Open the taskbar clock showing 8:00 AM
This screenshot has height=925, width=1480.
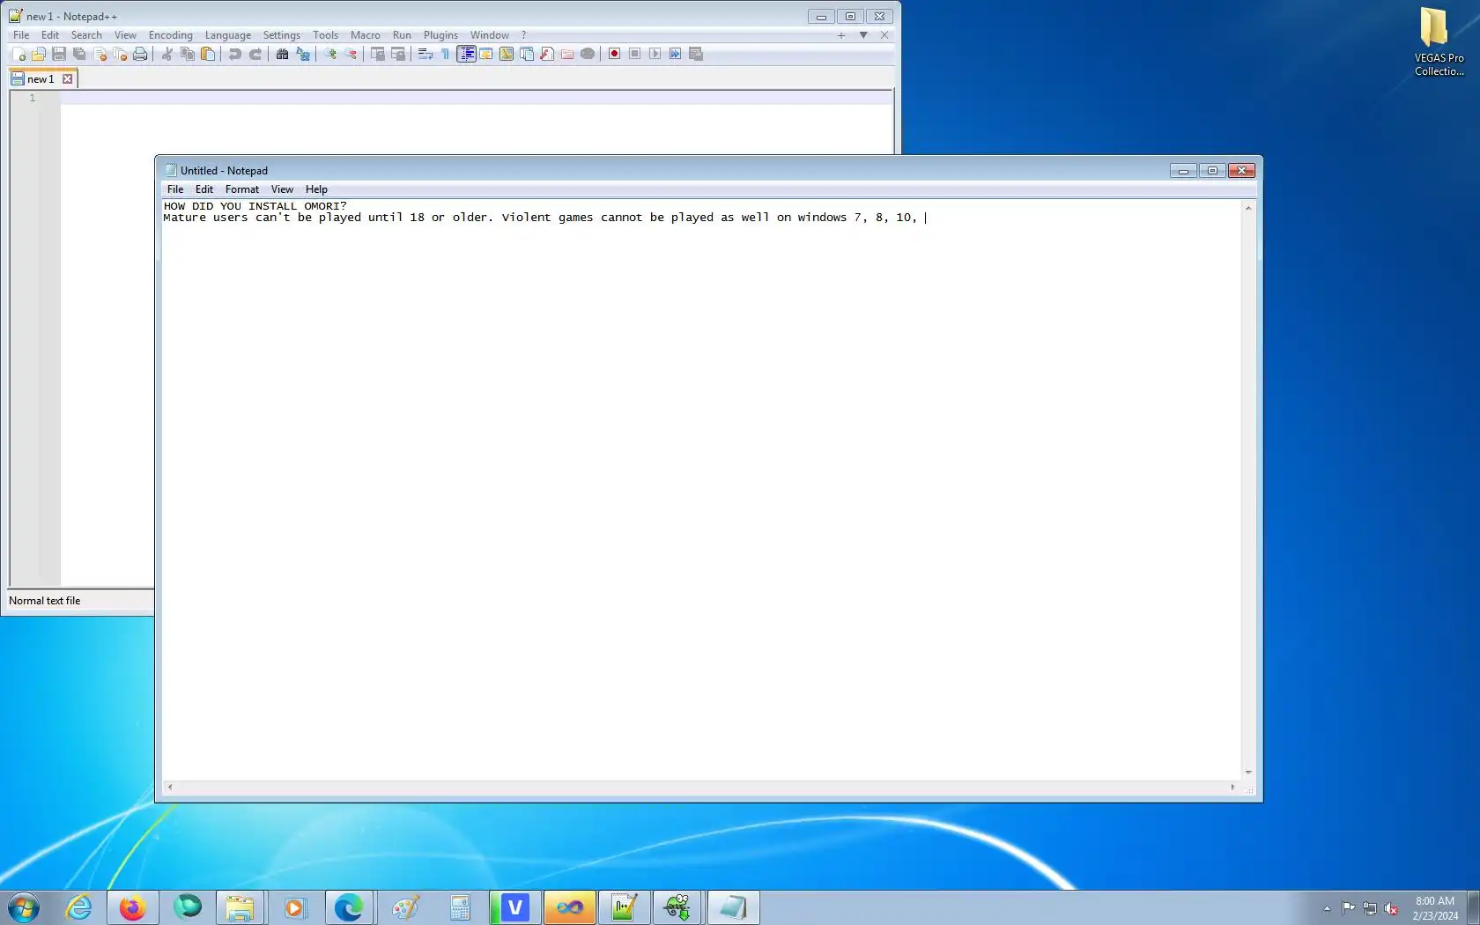tap(1435, 908)
